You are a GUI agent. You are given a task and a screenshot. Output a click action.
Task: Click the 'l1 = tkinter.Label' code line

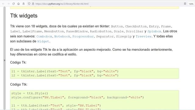tap(65, 71)
